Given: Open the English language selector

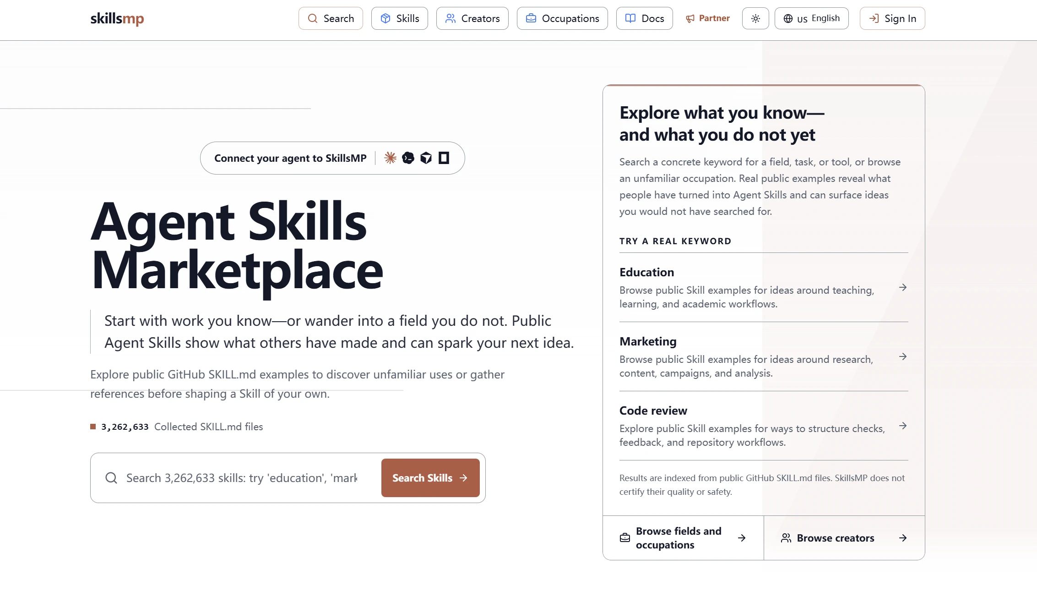Looking at the screenshot, I should (811, 18).
